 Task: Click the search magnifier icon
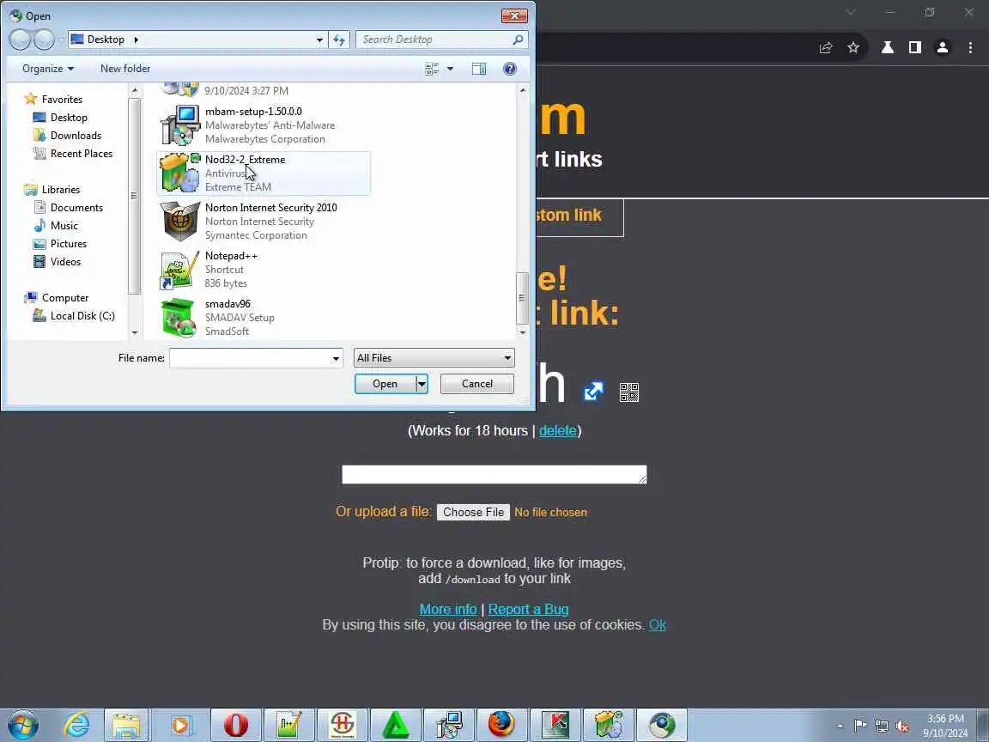coord(518,40)
